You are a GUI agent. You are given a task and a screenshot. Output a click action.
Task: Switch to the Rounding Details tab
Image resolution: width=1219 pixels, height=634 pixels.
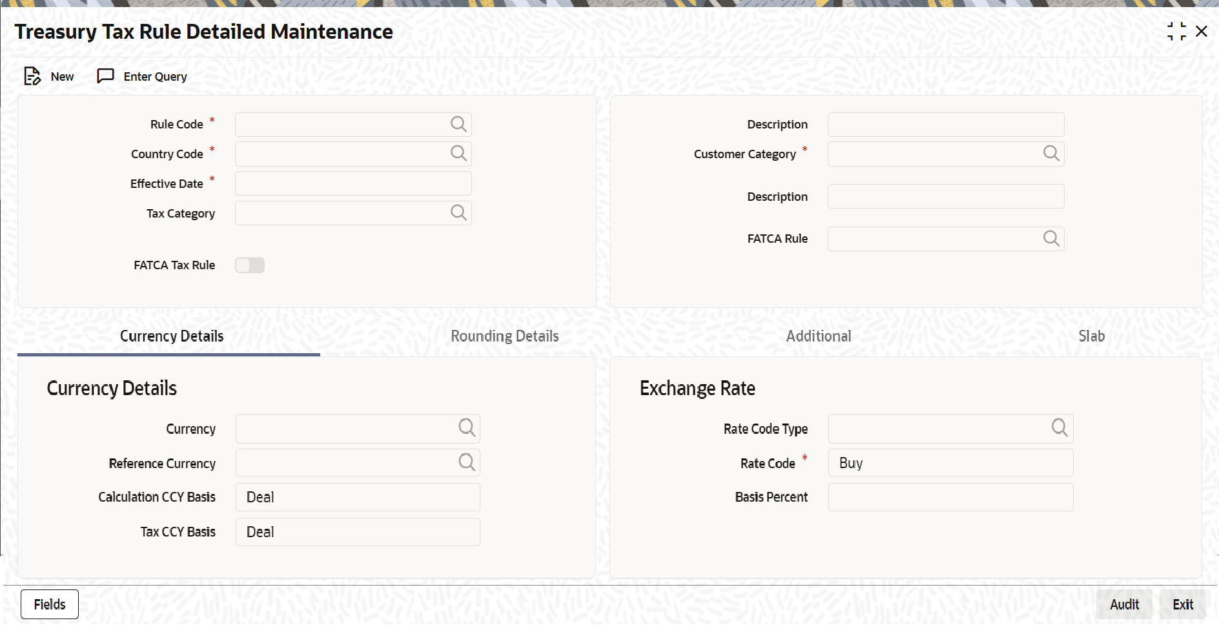[x=505, y=336]
